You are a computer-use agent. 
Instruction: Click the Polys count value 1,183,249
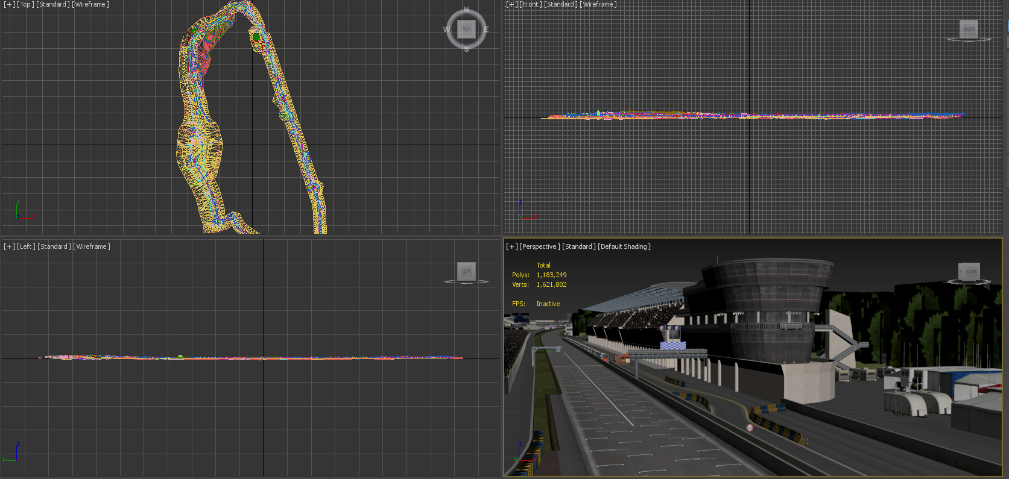click(551, 275)
